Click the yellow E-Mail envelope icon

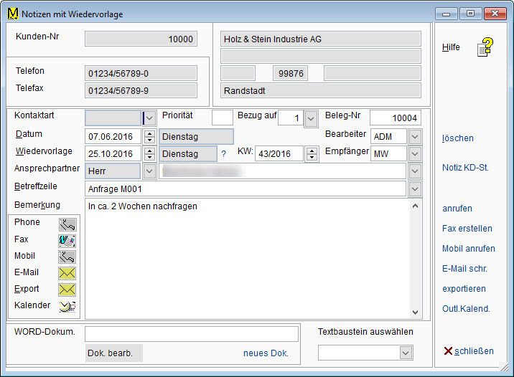[x=67, y=273]
